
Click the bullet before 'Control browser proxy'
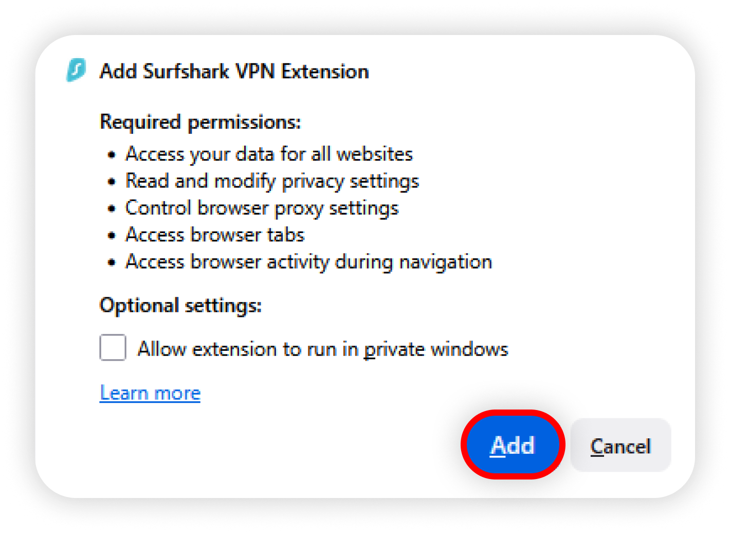(112, 208)
